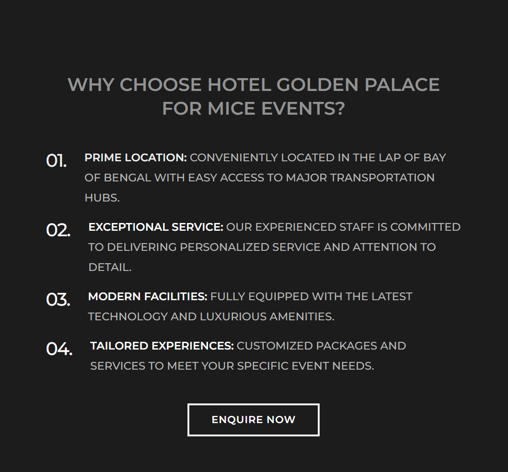Click the 'Why Choose Hotel Golden Palace' heading

(253, 85)
